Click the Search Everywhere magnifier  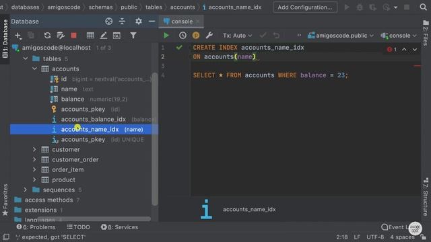coord(424,7)
